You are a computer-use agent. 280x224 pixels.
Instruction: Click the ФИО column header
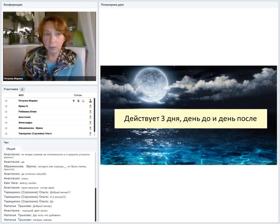[21, 95]
